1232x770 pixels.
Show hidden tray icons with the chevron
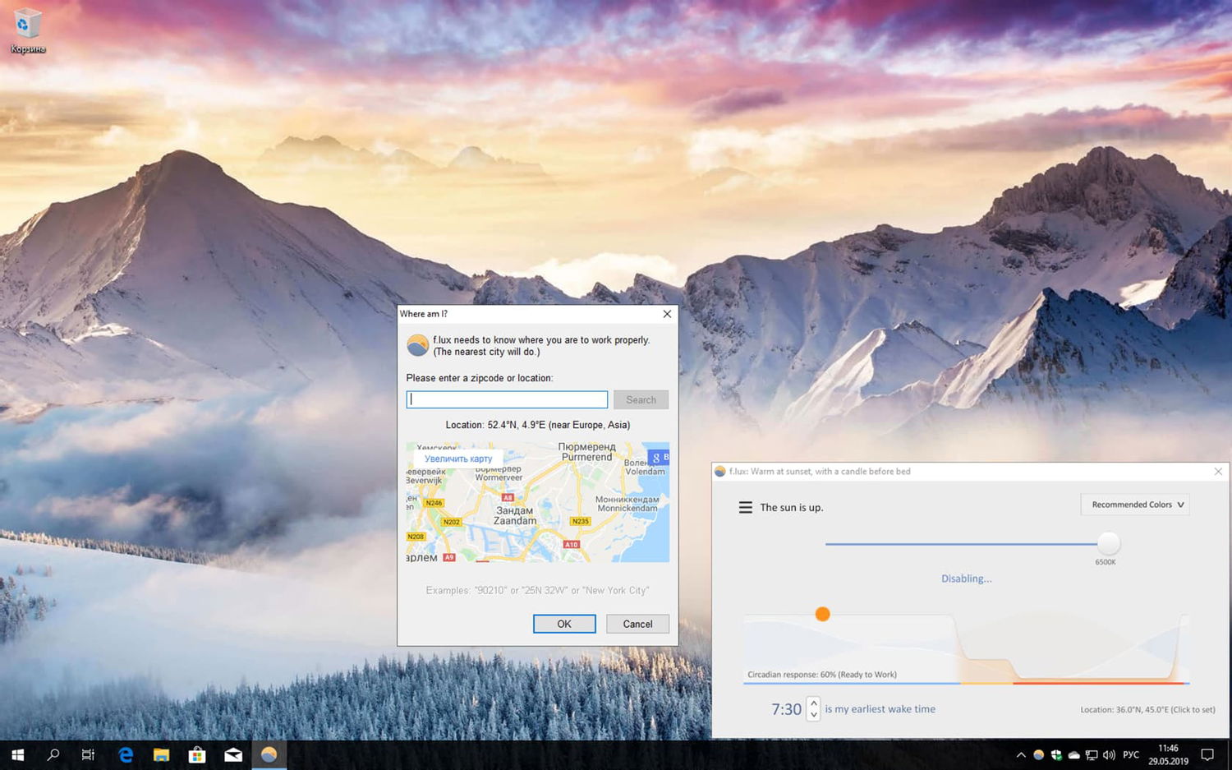(1020, 754)
